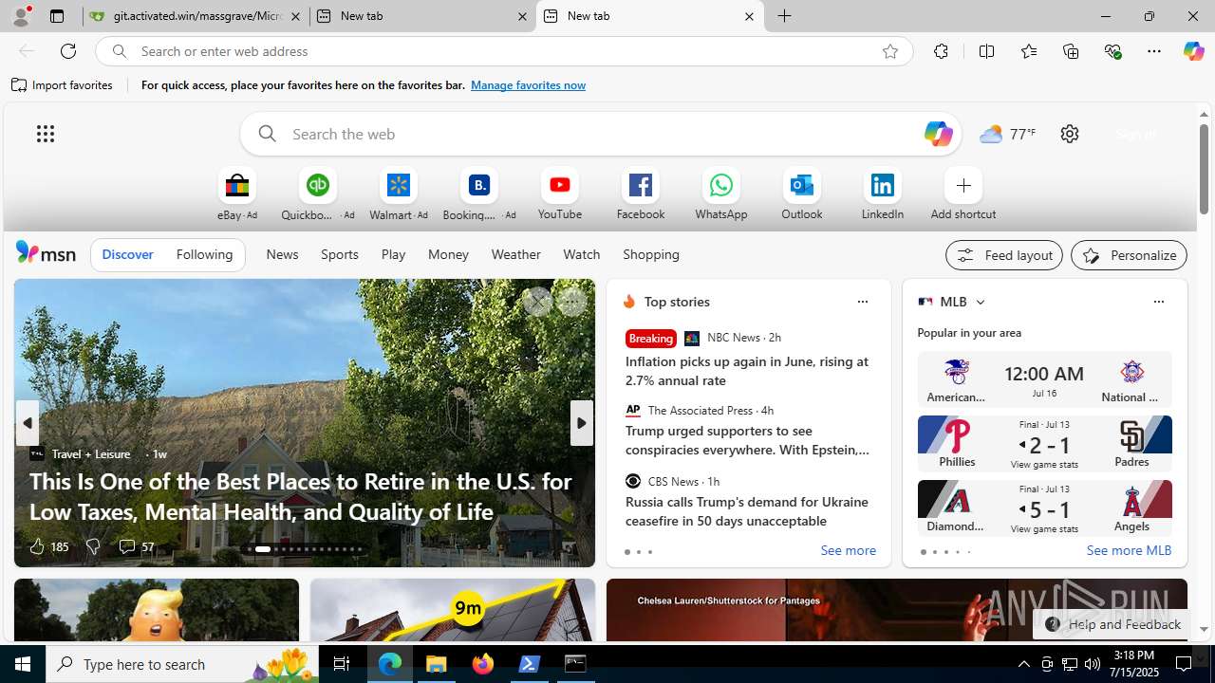The height and width of the screenshot is (683, 1215).
Task: Open the Weather menu item
Action: click(515, 254)
